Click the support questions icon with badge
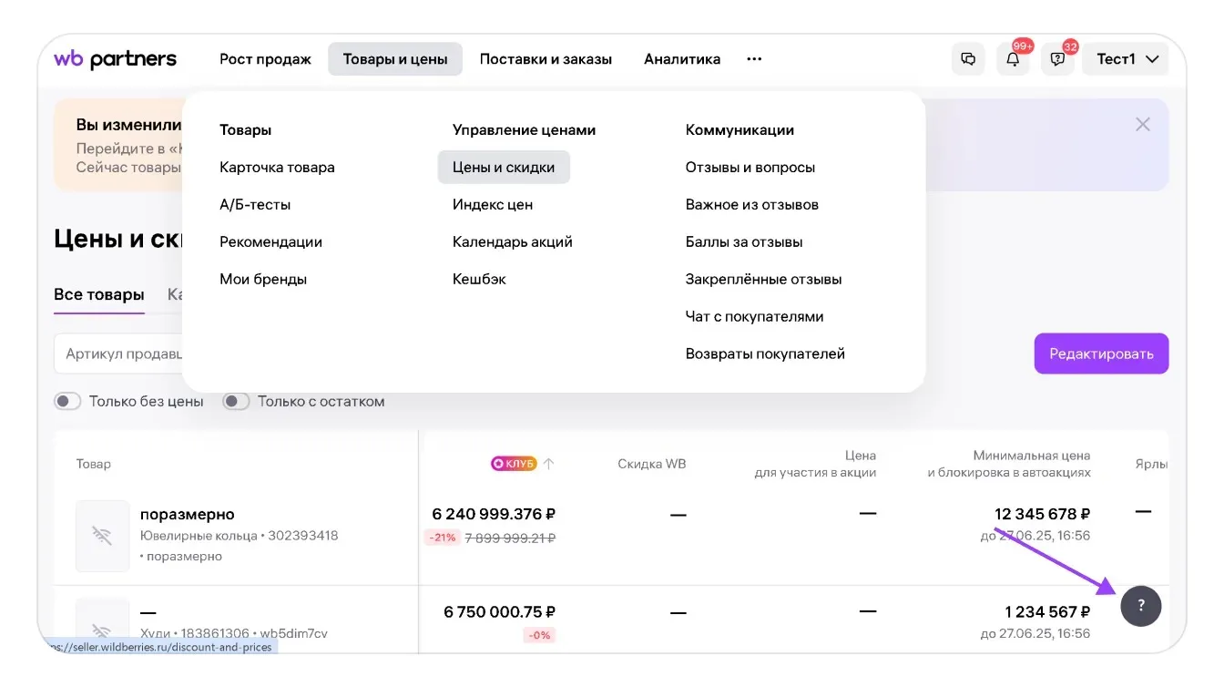This screenshot has height=687, width=1224. (1057, 59)
